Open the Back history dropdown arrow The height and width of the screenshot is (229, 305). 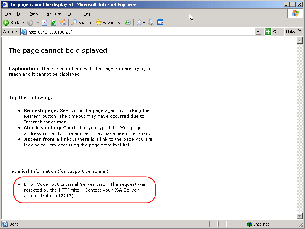point(23,23)
